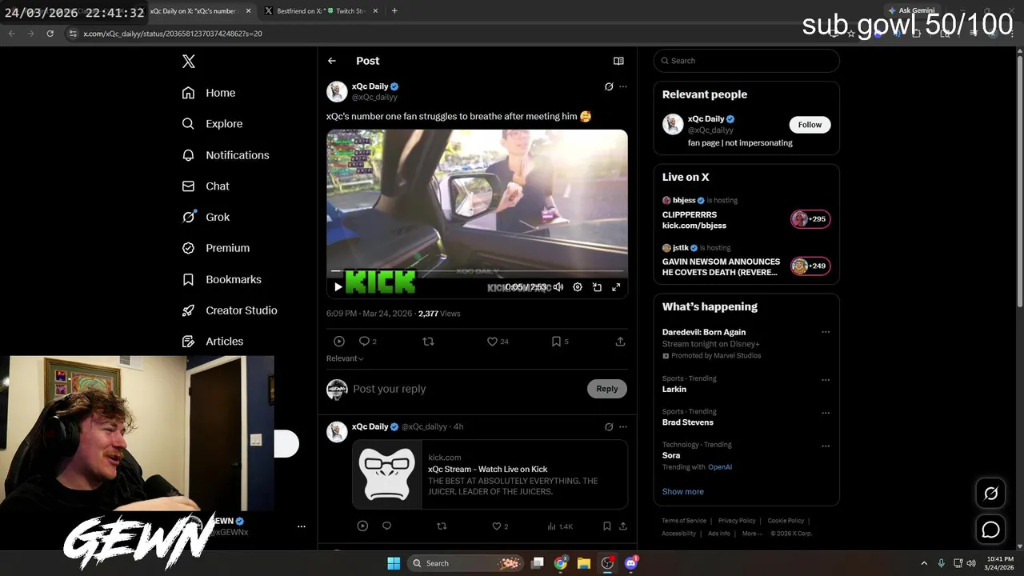The height and width of the screenshot is (576, 1024).
Task: Open Notifications in the sidebar
Action: click(226, 155)
